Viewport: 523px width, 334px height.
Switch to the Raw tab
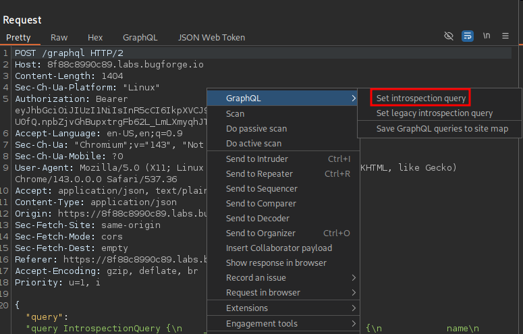pyautogui.click(x=59, y=38)
